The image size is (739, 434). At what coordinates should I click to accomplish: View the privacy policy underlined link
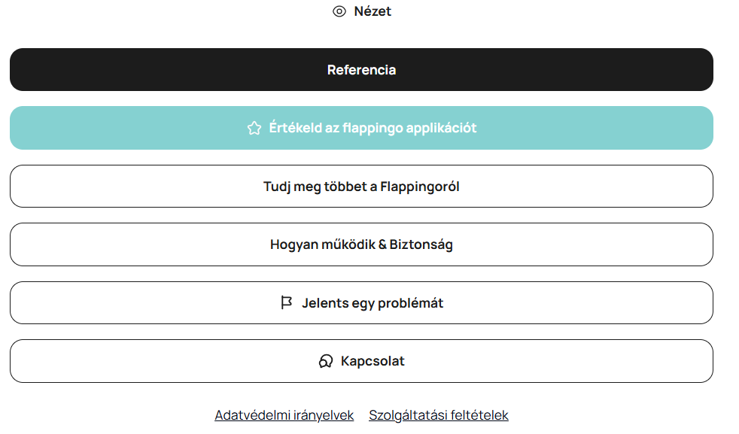point(284,415)
